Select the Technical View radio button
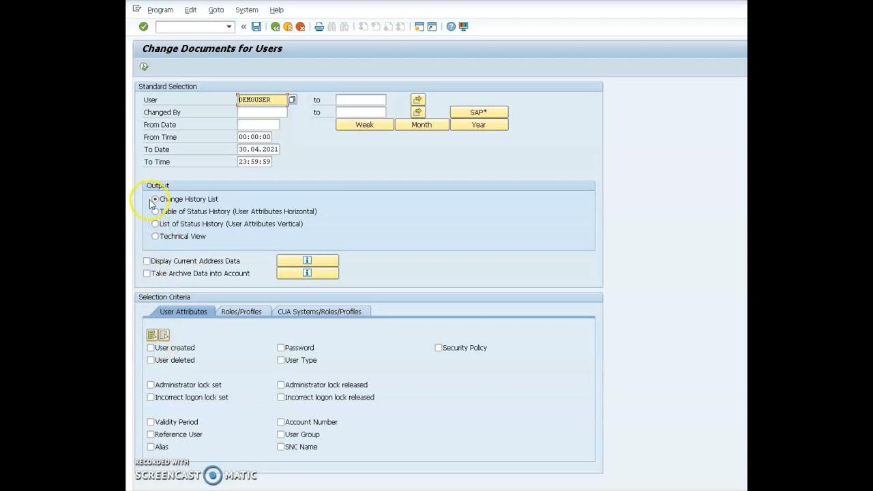The width and height of the screenshot is (873, 491). click(156, 236)
